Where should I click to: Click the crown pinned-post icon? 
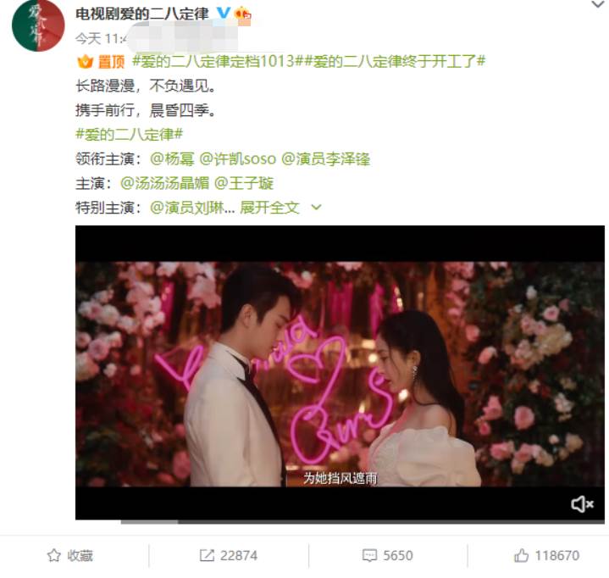tap(85, 62)
